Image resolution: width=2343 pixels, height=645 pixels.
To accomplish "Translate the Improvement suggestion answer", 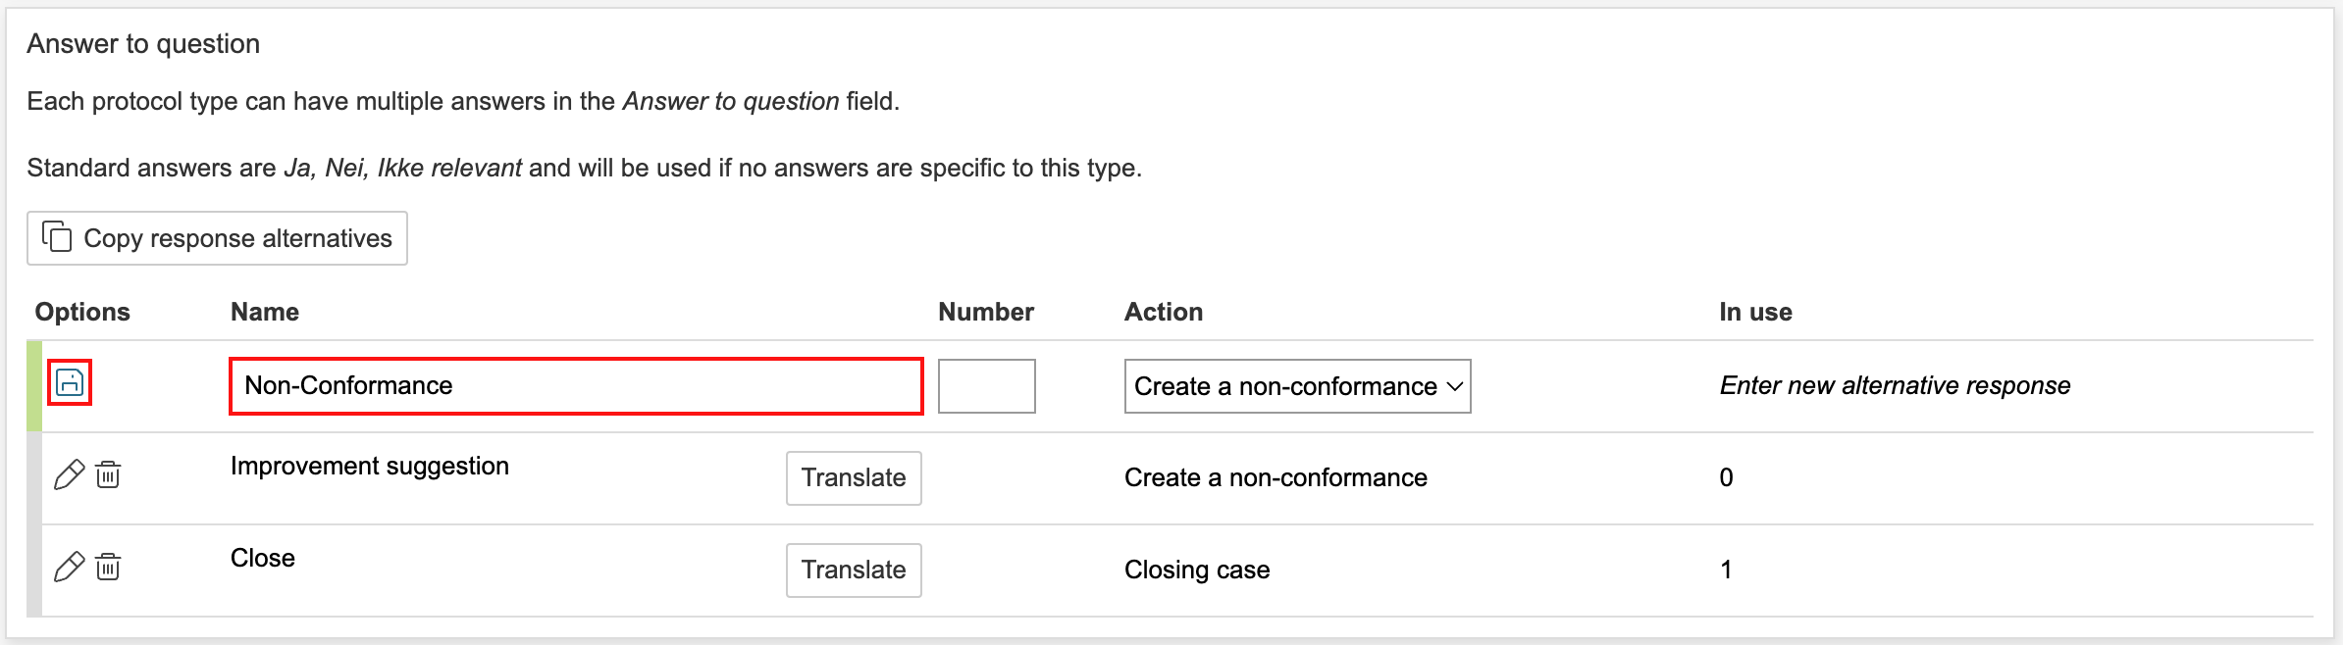I will (x=853, y=478).
